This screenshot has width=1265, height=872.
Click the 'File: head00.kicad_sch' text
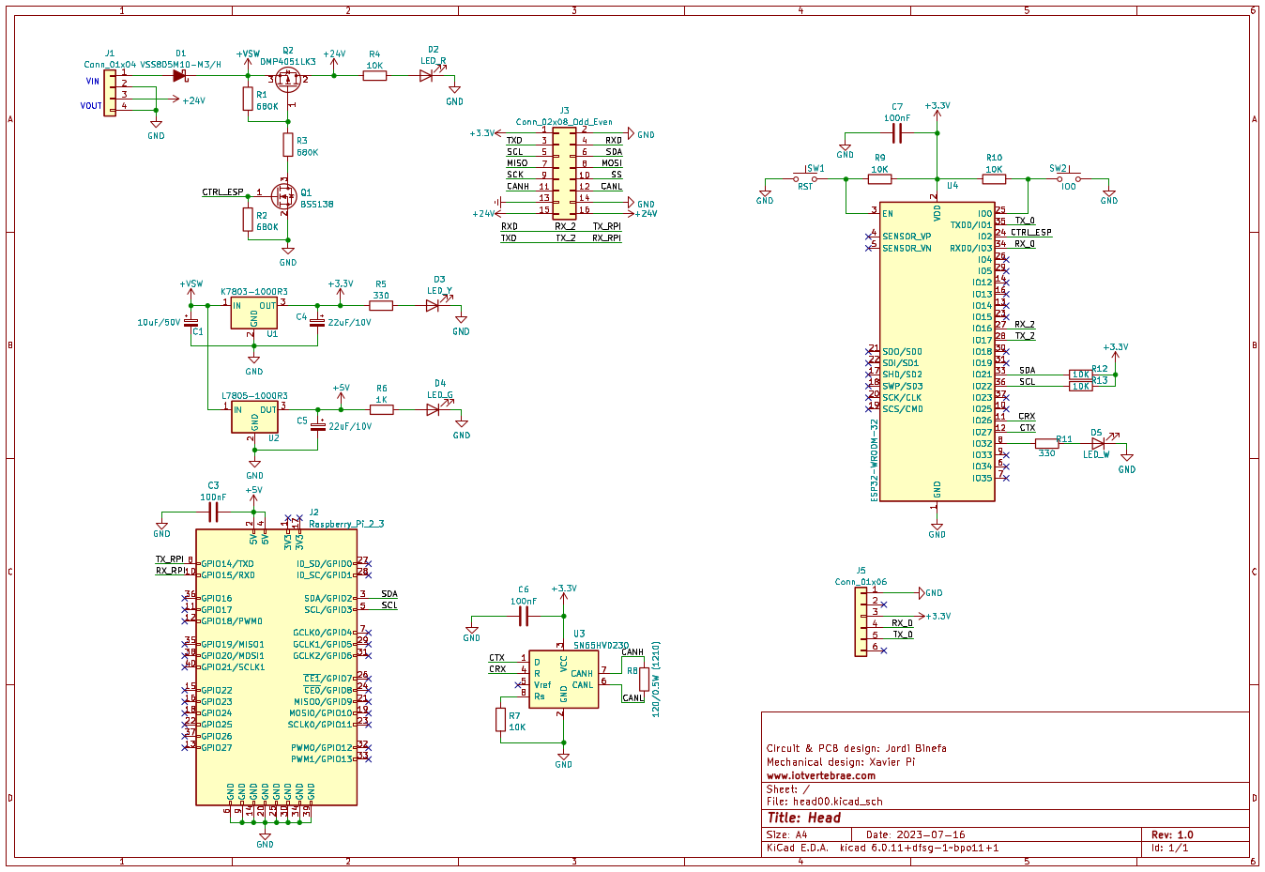click(825, 802)
